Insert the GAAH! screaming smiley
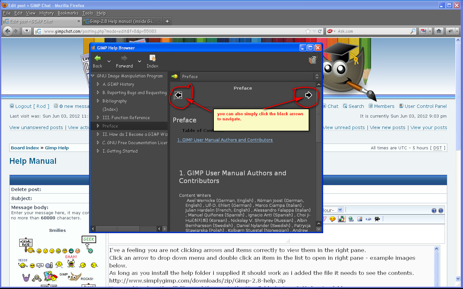Screen dimensions: 463x289 tap(71, 261)
